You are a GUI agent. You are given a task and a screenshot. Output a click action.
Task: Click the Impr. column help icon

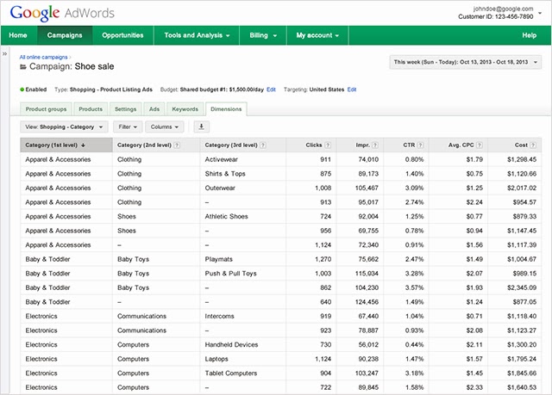tap(375, 145)
